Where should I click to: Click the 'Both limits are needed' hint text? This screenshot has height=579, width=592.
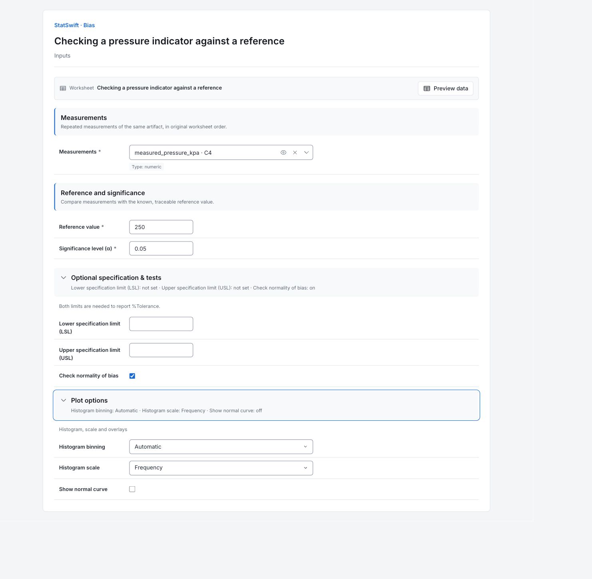110,306
